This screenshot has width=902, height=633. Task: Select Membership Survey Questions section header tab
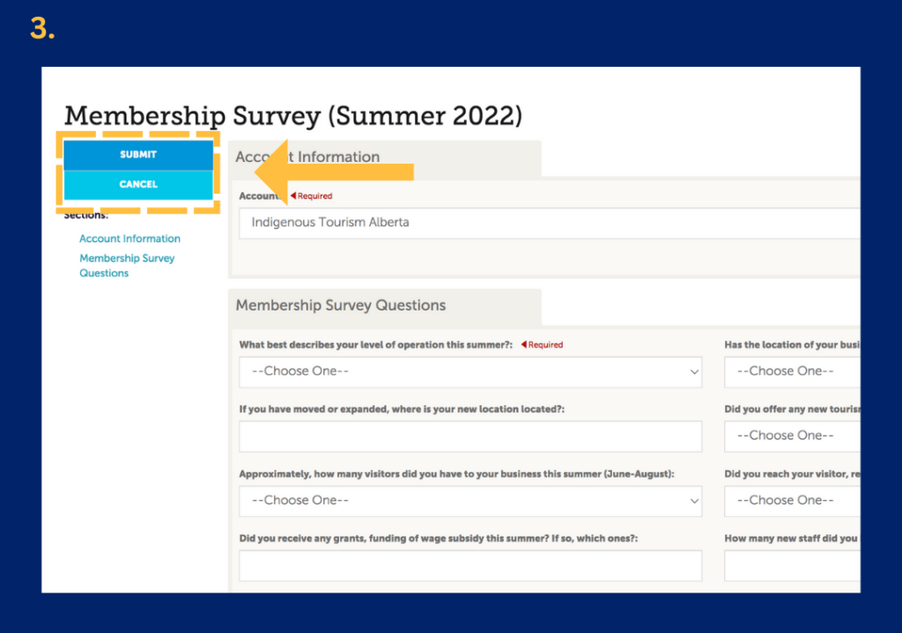(x=385, y=305)
